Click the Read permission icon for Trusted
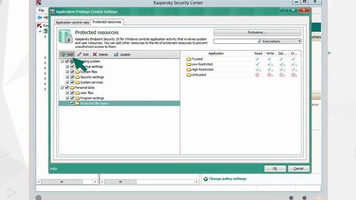This screenshot has height=200, width=356. [x=257, y=59]
